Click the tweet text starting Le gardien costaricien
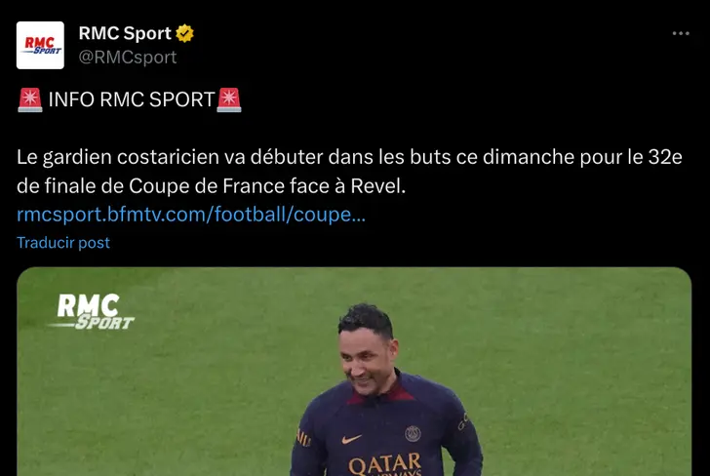This screenshot has height=476, width=710. [x=349, y=172]
